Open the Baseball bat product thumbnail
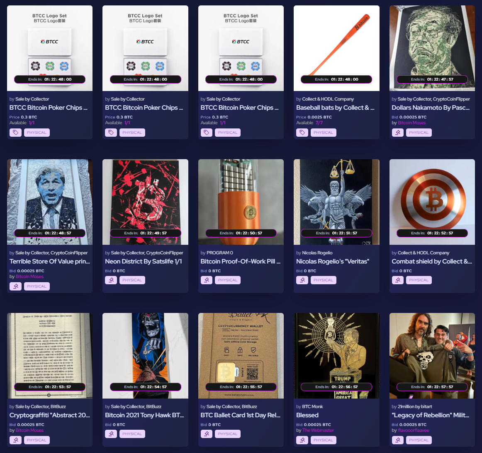Screen dimensions: 482x453 click(x=336, y=48)
